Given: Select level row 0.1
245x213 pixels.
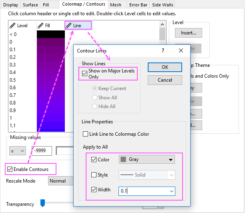Looking at the screenshot, I should coord(12,50).
